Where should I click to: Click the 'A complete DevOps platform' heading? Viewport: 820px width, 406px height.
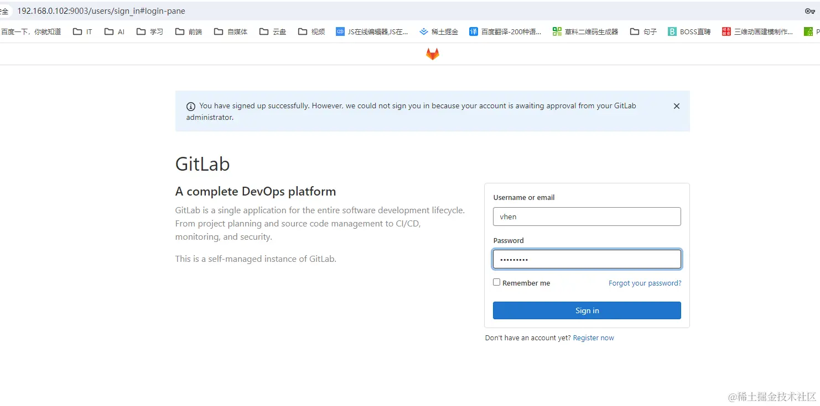click(256, 192)
